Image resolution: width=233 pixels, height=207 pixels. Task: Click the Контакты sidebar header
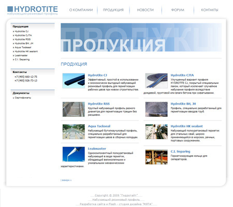click(20, 72)
